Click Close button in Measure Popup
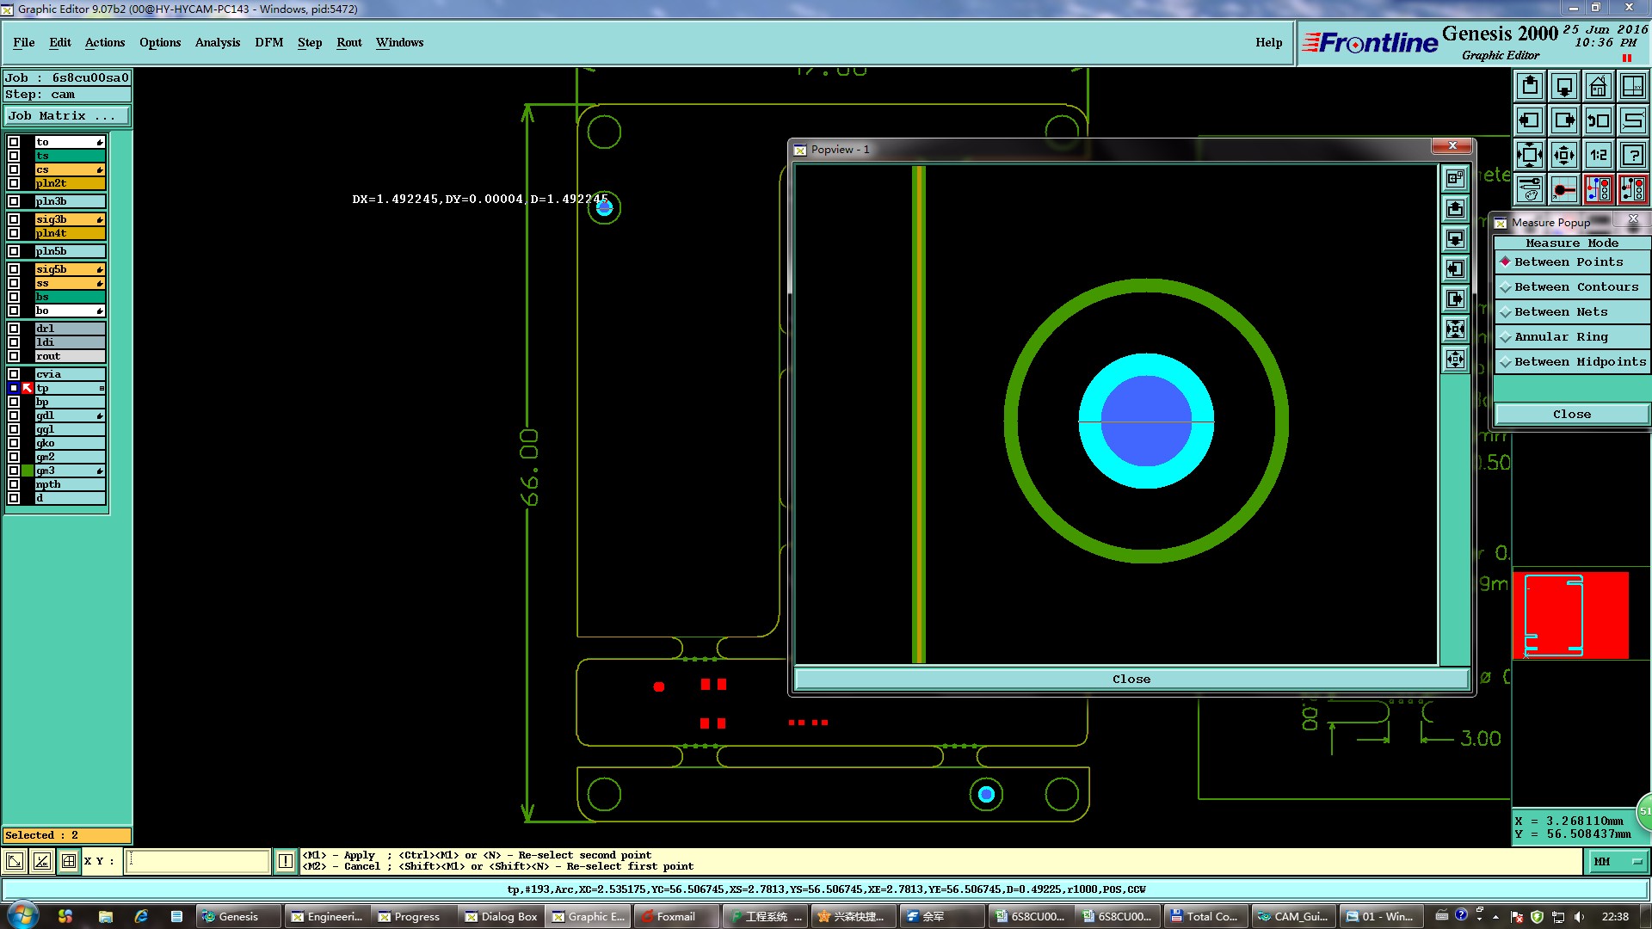1652x929 pixels. click(x=1571, y=415)
